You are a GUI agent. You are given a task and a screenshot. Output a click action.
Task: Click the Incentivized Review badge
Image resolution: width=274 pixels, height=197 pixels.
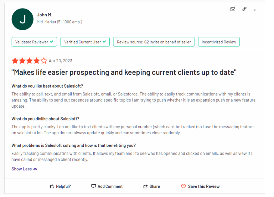219,42
